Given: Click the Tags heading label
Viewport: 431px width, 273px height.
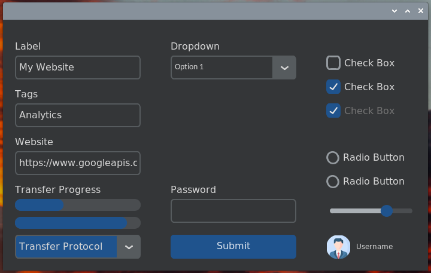Looking at the screenshot, I should click(x=26, y=94).
